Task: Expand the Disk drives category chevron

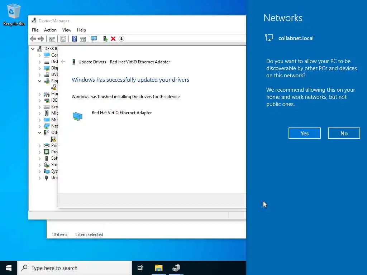Action: (x=39, y=62)
